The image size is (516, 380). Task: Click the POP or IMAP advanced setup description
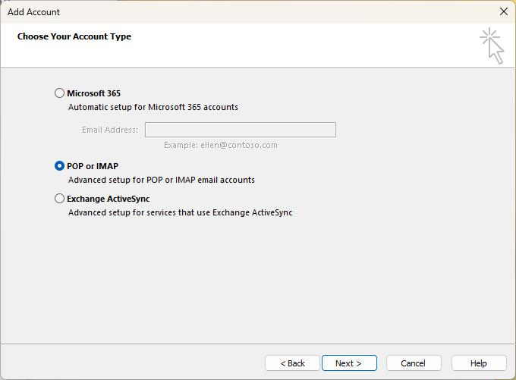click(x=162, y=181)
